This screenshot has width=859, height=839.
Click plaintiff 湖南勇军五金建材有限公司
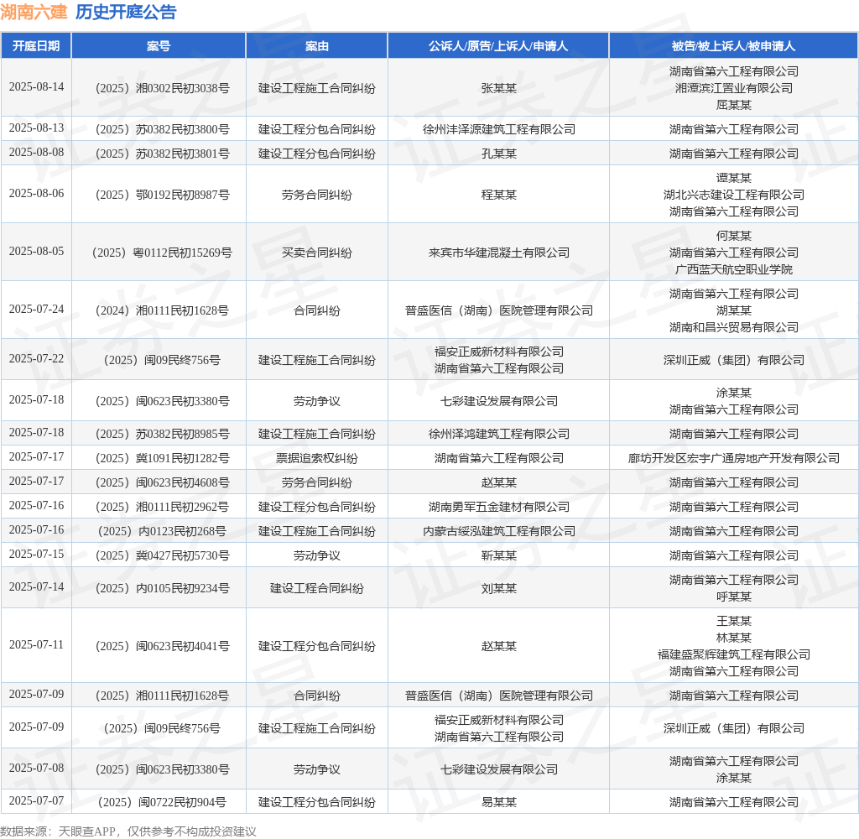coord(498,507)
